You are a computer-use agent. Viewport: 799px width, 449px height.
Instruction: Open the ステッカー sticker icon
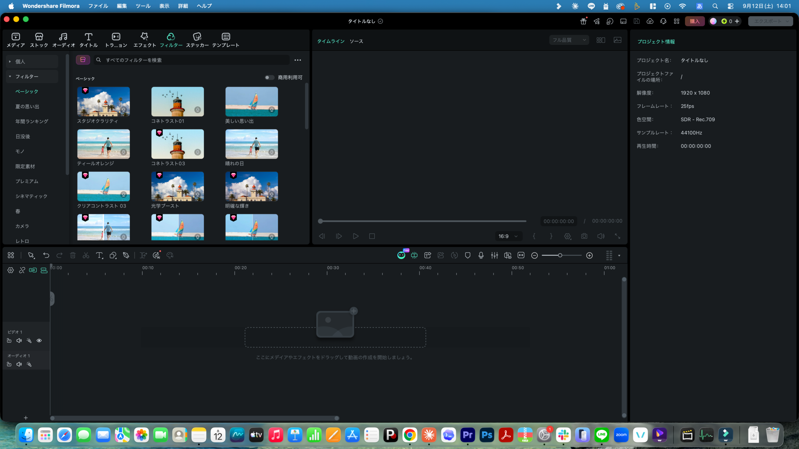tap(197, 36)
